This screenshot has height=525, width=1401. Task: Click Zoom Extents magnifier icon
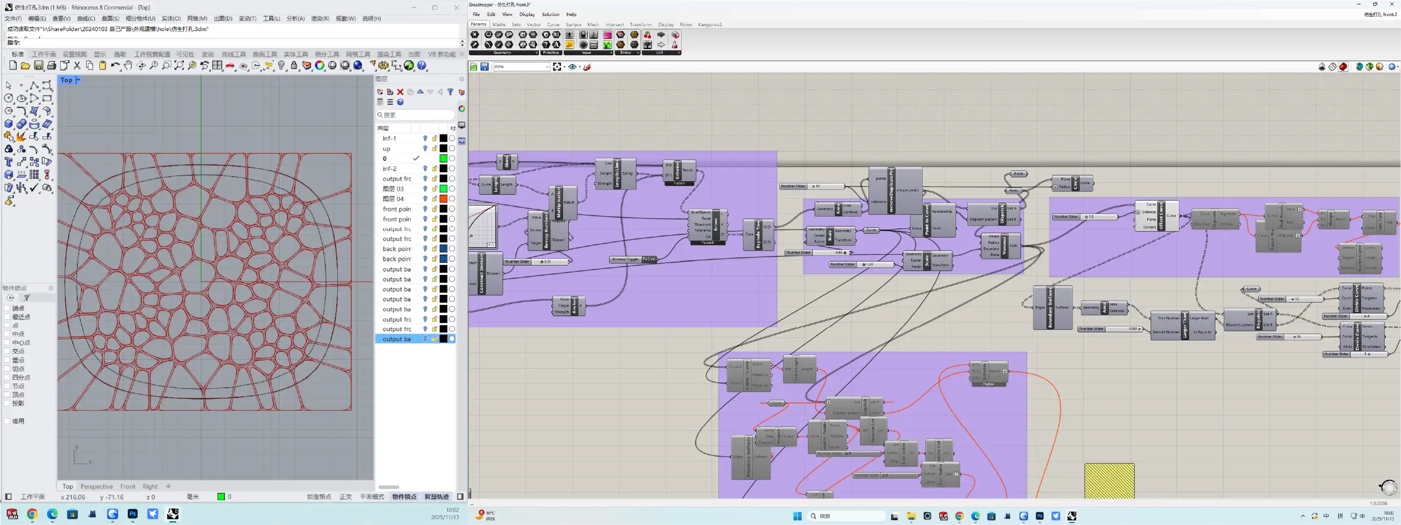179,66
